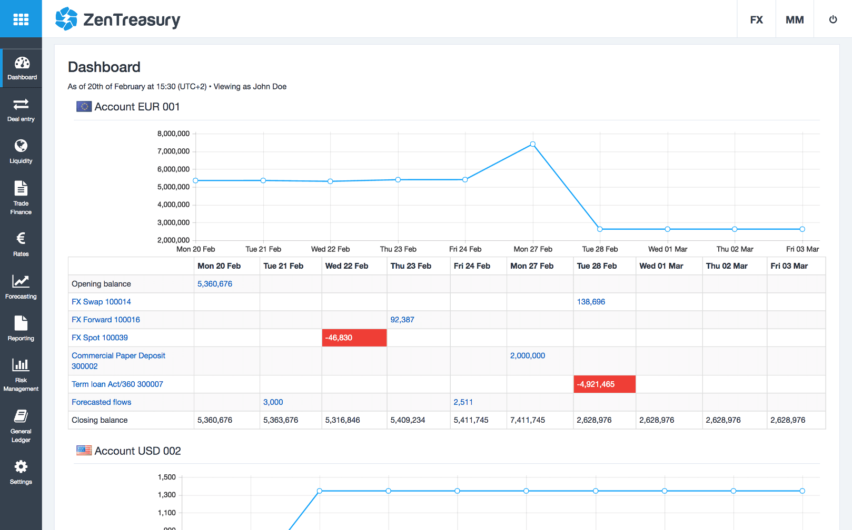This screenshot has height=530, width=852.
Task: Click opening balance value 5,360,676
Action: click(x=215, y=284)
